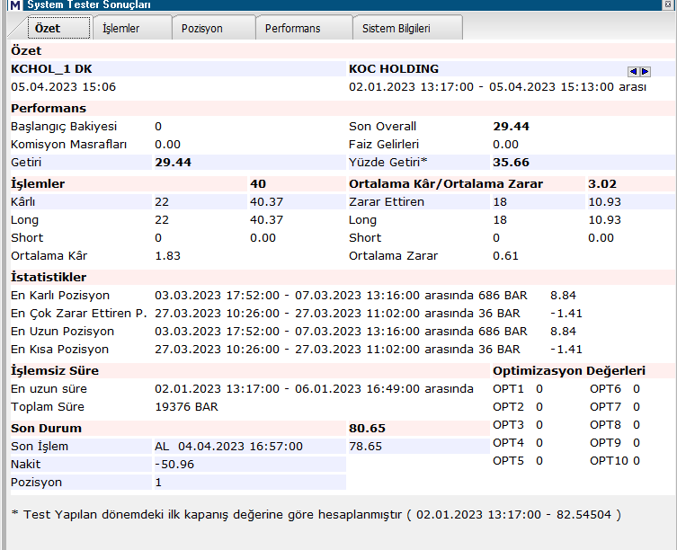
Task: Select the KOC HOLDING security name
Action: coord(393,69)
